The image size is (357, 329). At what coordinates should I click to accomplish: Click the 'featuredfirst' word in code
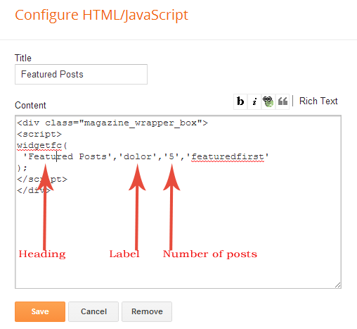point(228,156)
